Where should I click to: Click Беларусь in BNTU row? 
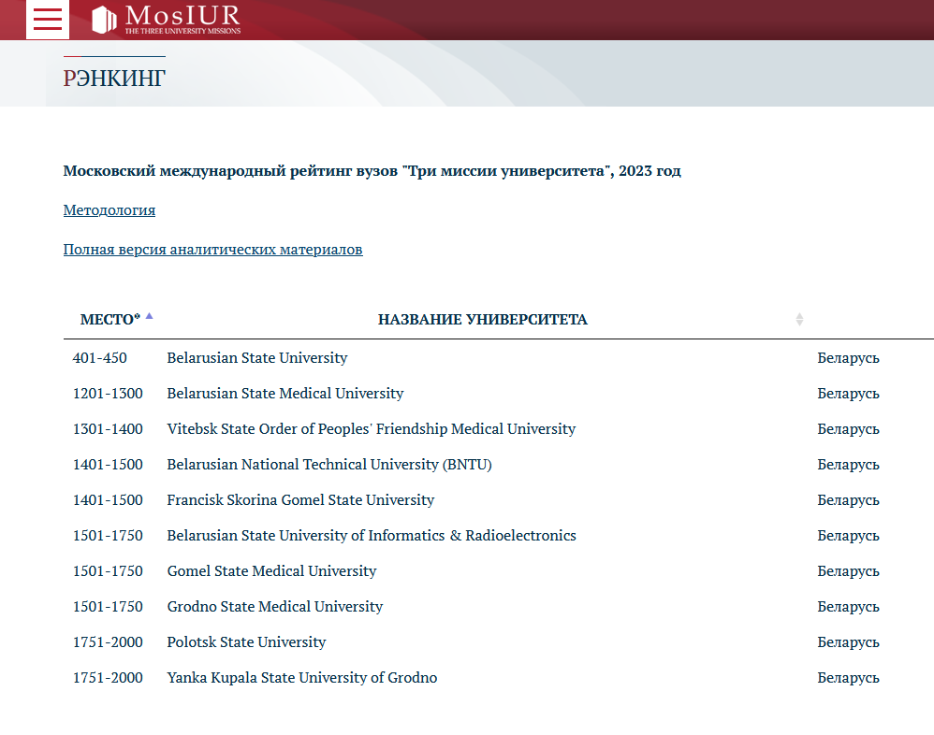tap(848, 466)
